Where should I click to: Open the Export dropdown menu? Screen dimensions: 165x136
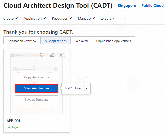coord(108,18)
